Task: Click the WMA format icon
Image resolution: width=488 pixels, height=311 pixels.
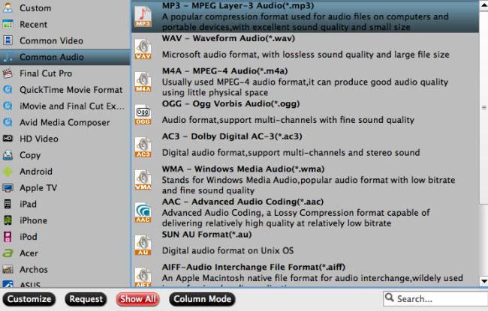Action: (x=143, y=180)
